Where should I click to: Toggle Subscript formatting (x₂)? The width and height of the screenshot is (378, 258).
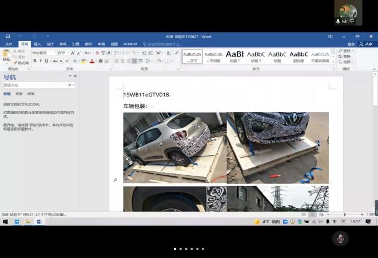point(61,61)
